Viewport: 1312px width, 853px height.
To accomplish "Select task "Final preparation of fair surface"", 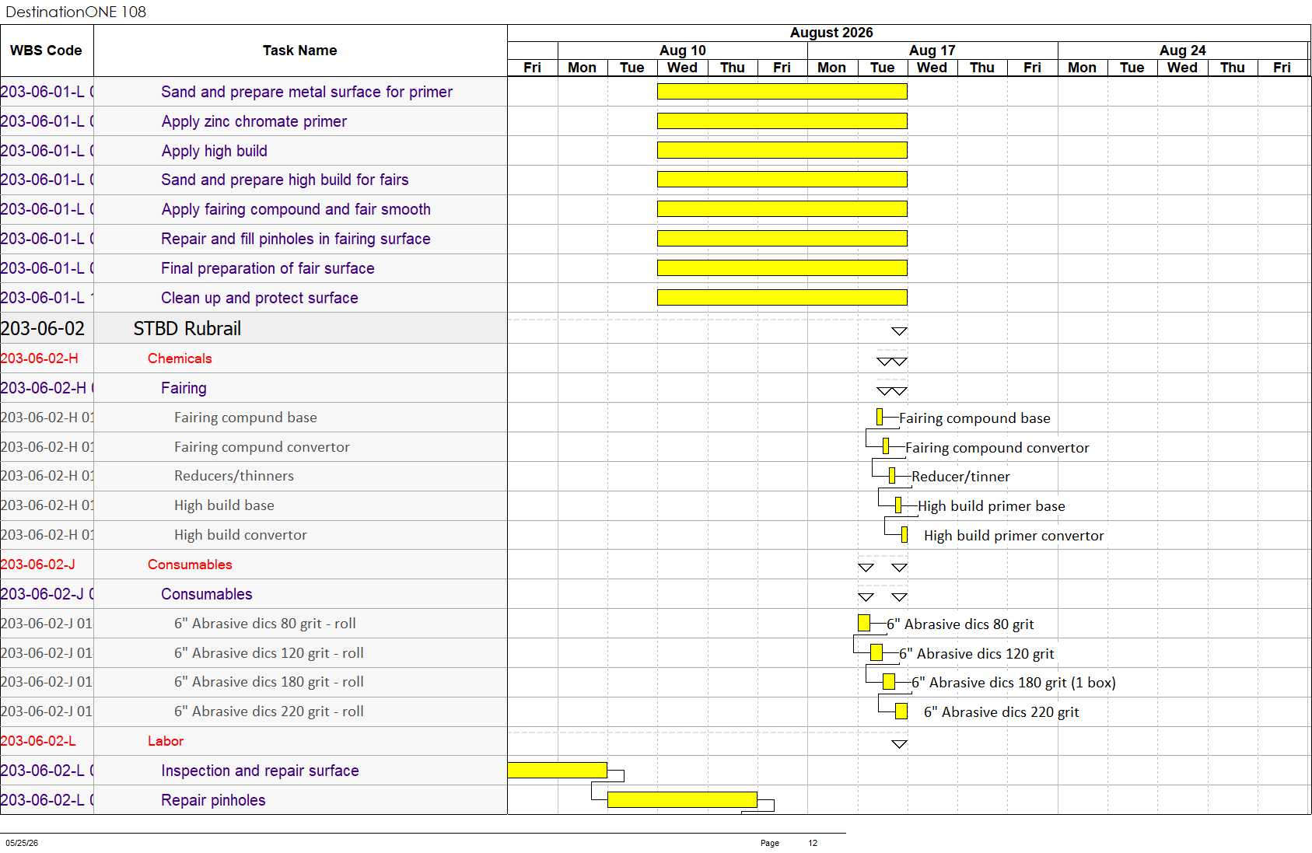I will pyautogui.click(x=268, y=268).
